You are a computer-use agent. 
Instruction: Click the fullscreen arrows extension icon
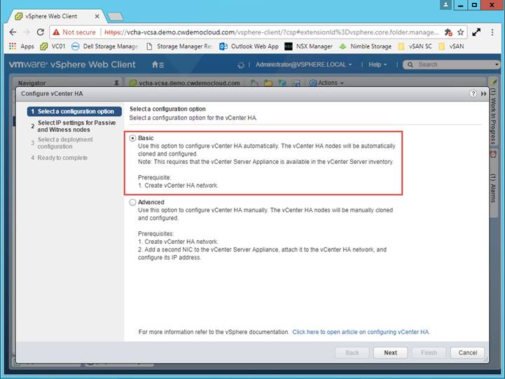[x=476, y=32]
